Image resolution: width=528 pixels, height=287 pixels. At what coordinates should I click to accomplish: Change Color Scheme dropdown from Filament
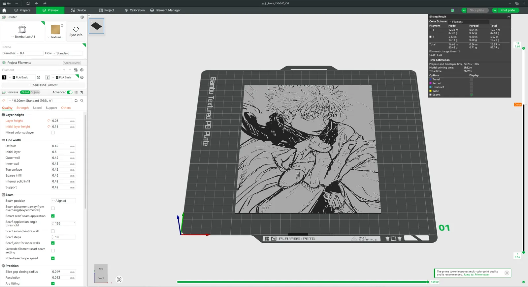point(468,21)
